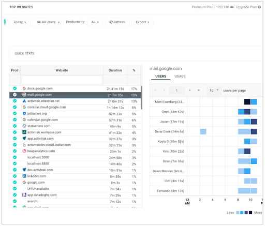
Task: Click user Kayla G (10m 53s)
Action: coord(171,141)
